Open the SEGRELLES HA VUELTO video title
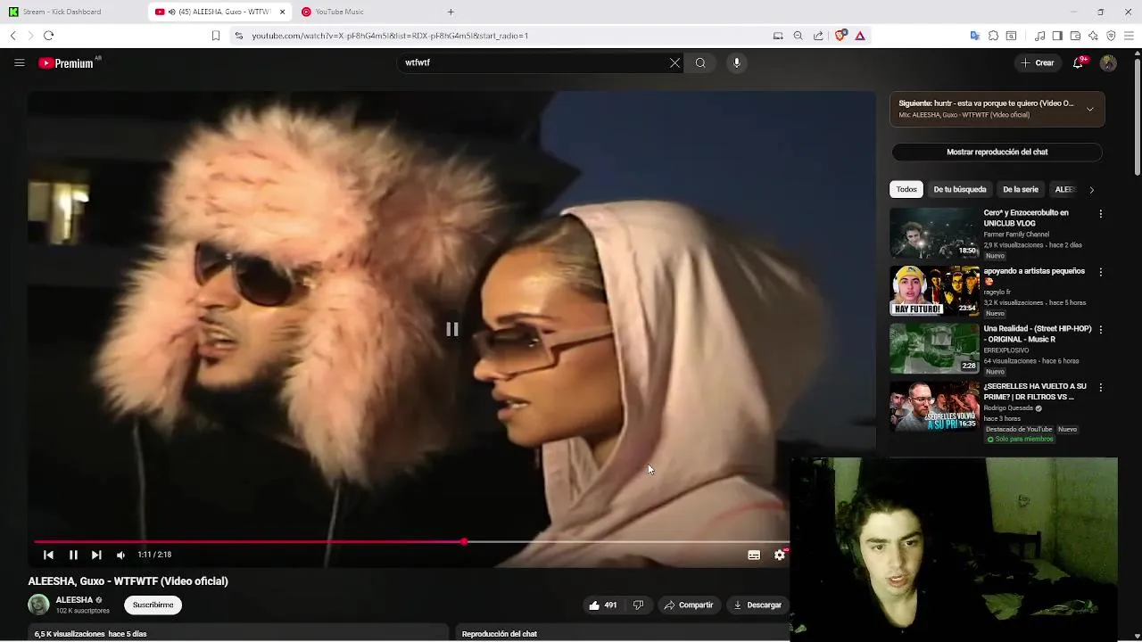The height and width of the screenshot is (642, 1142). coord(1035,391)
